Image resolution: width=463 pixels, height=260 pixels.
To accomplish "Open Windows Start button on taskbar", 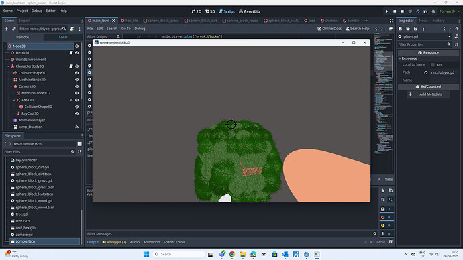I will tap(146, 255).
